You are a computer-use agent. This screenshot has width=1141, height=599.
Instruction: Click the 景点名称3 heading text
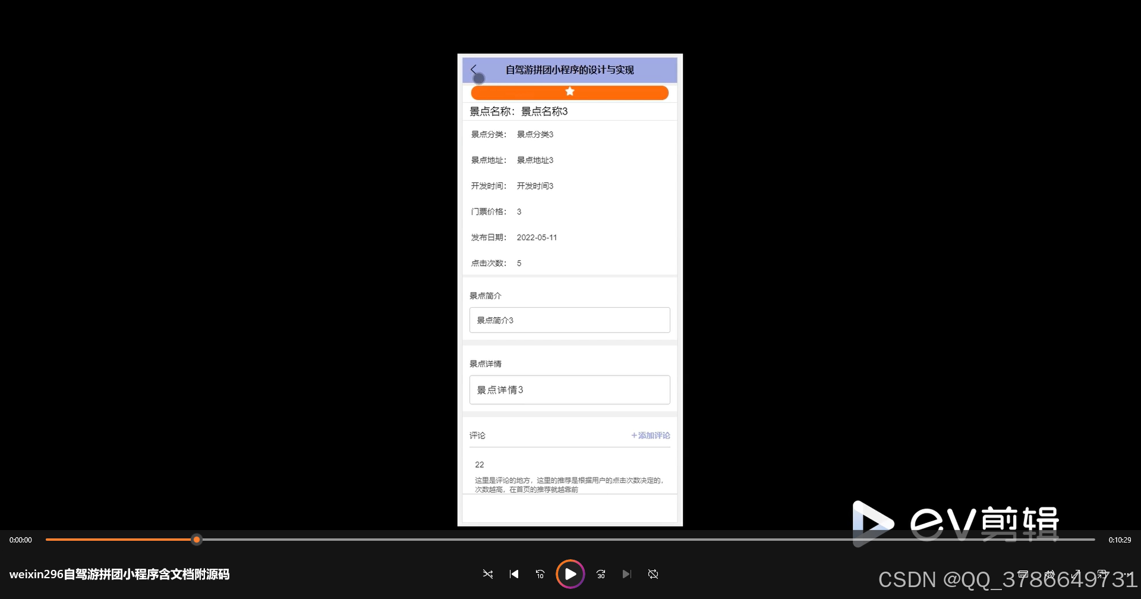point(544,112)
